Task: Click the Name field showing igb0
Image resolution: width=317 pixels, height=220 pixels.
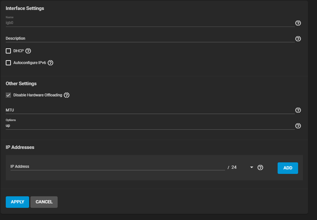Action: tap(150, 23)
